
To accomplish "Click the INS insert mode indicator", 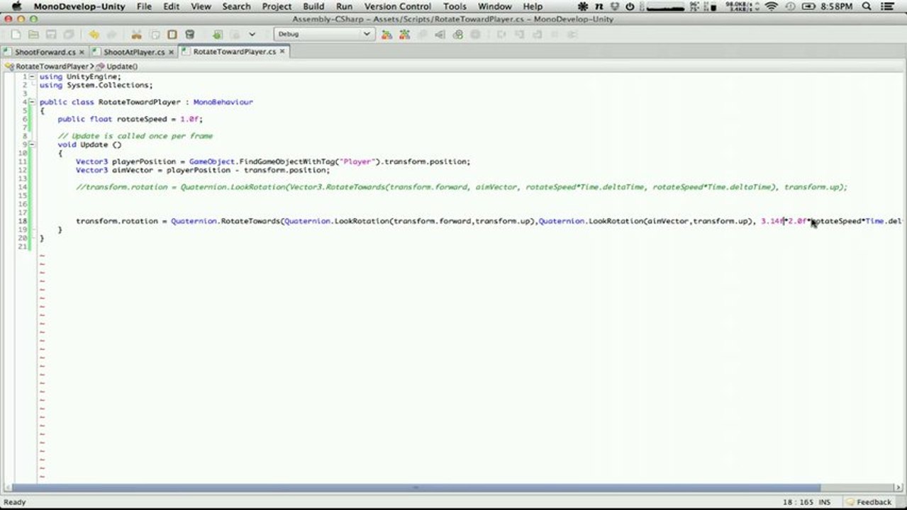I will (825, 502).
